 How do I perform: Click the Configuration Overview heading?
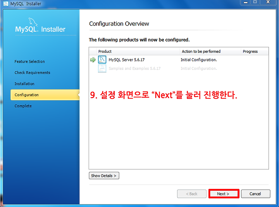pyautogui.click(x=119, y=24)
